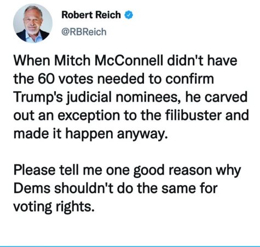Open the Robert Reich display name link
This screenshot has height=247, width=260.
click(x=91, y=15)
